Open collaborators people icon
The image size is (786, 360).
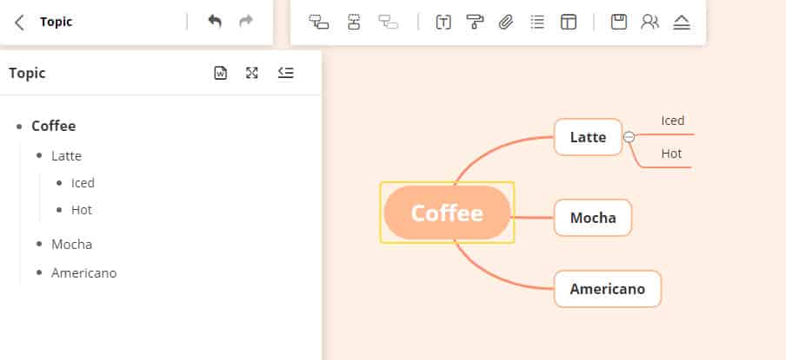(x=649, y=22)
